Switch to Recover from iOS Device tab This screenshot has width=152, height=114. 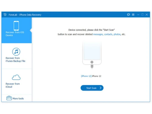click(x=17, y=30)
